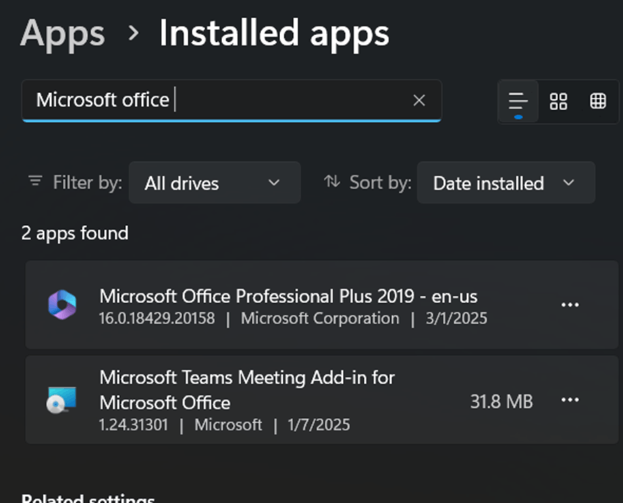
Task: Open the Date installed sort dropdown
Action: tap(506, 183)
